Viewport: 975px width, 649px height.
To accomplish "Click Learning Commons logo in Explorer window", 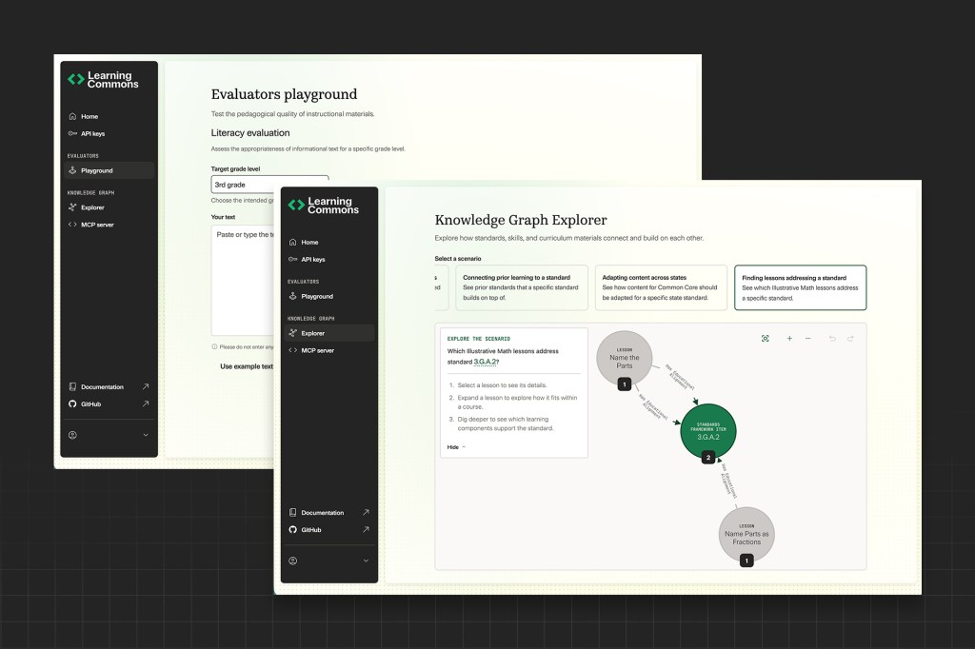I will coord(324,206).
